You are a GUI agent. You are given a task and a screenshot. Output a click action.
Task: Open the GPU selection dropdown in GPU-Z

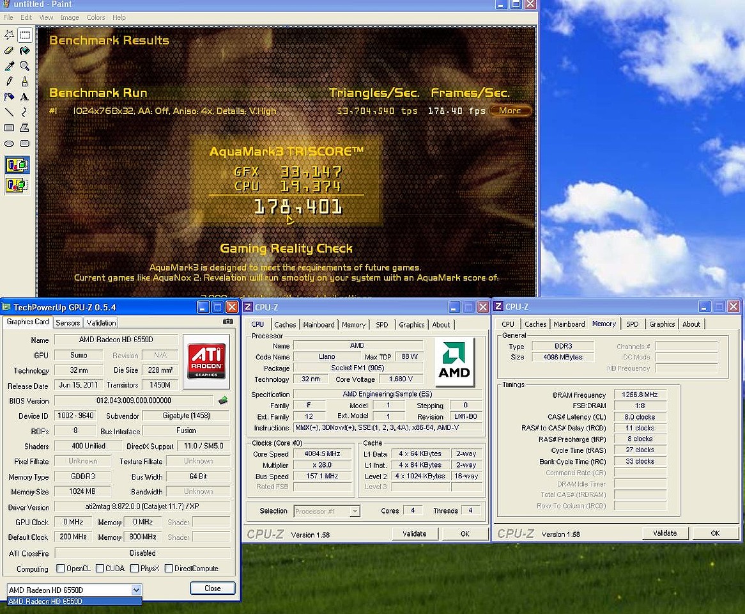[x=136, y=590]
